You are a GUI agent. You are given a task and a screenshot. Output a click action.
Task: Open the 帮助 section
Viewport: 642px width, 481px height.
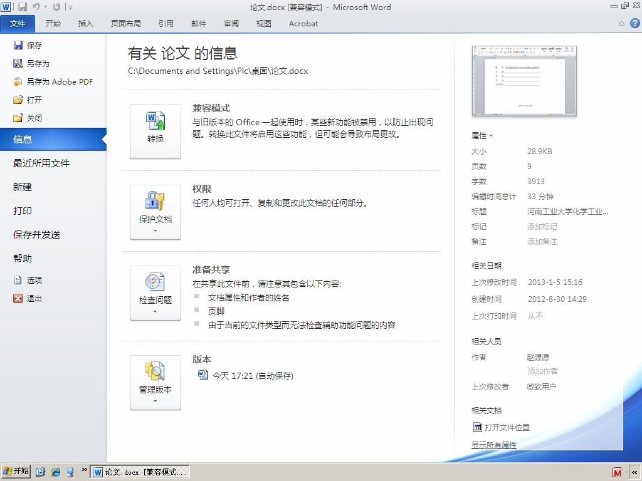(x=23, y=258)
